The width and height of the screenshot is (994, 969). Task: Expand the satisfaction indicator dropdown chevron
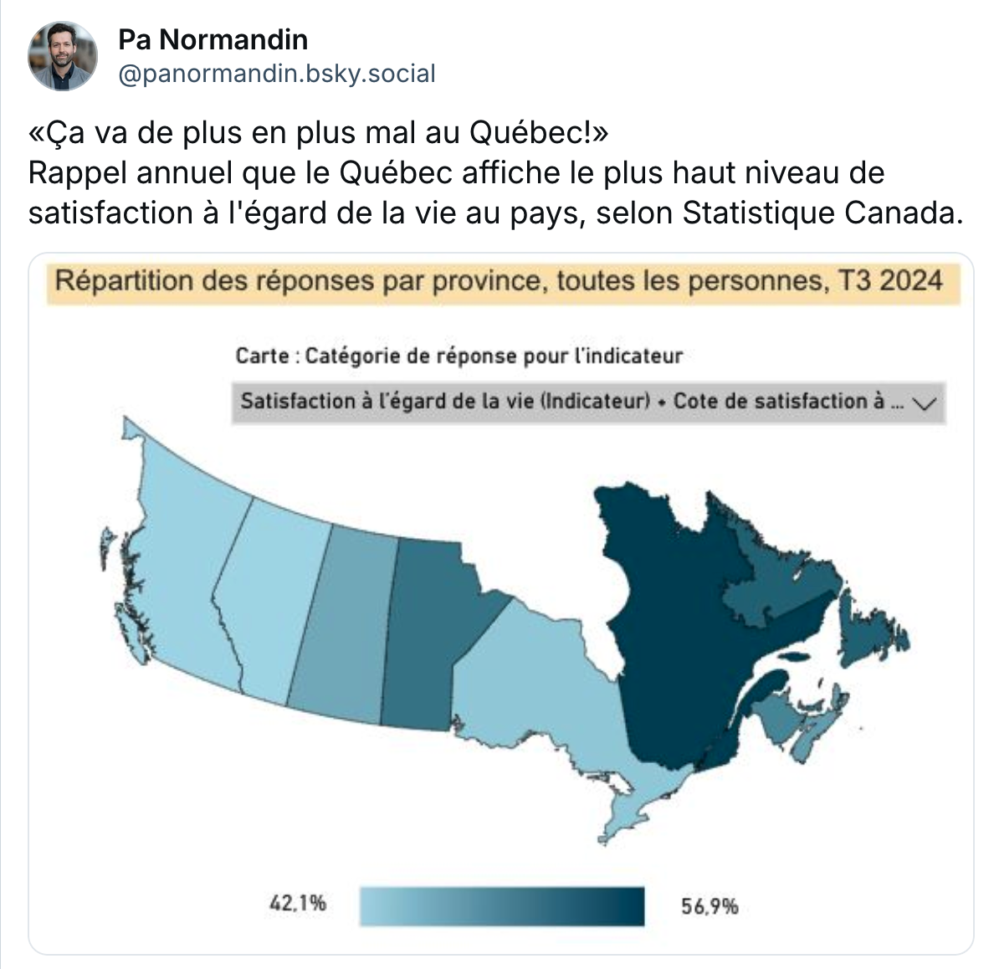926,402
